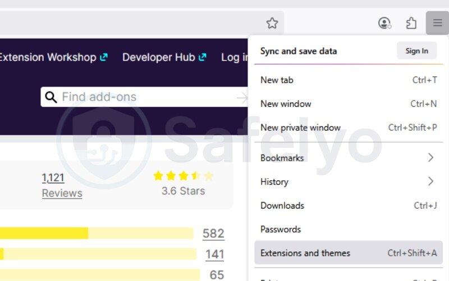Click the 3.6 Stars text
This screenshot has height=281, width=449.
(x=184, y=191)
